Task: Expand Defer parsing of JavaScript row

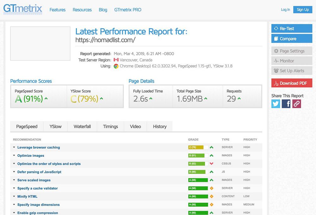Action: click(x=39, y=172)
